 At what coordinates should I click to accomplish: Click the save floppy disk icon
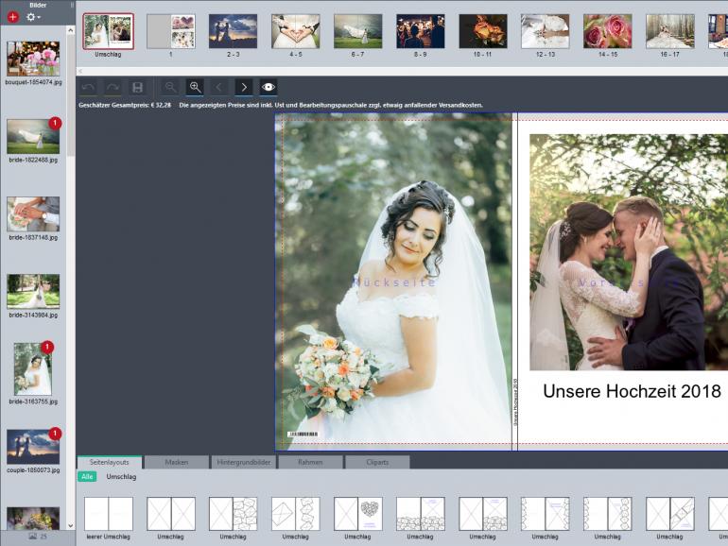point(137,87)
